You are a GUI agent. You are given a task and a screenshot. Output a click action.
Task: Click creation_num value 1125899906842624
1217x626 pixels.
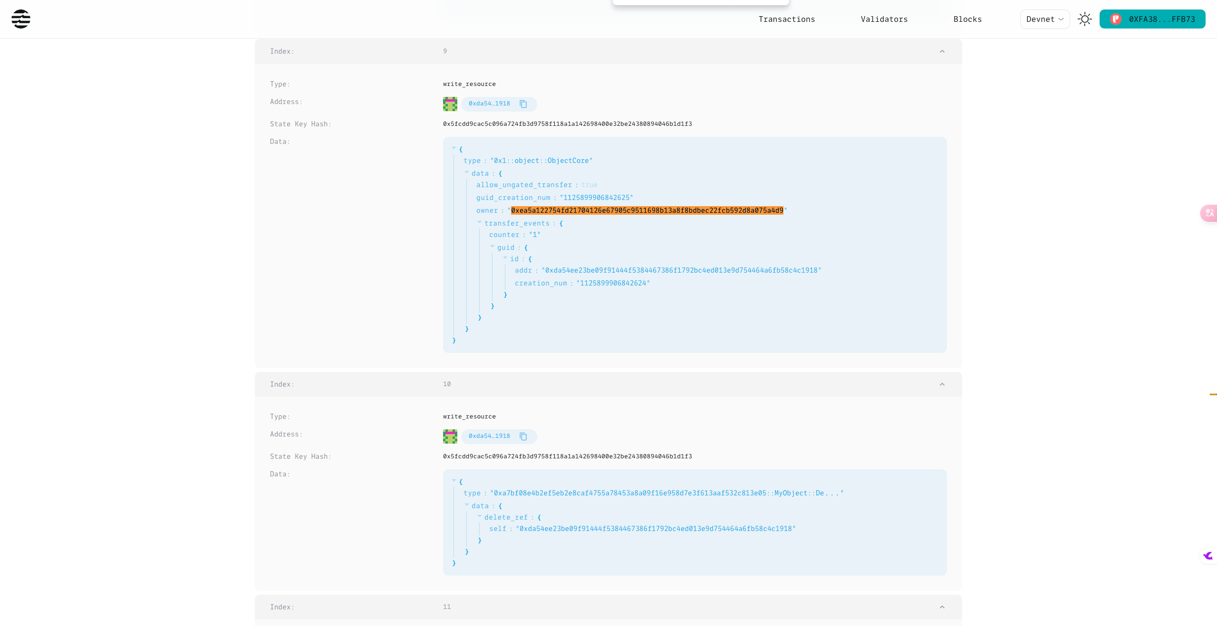point(613,283)
